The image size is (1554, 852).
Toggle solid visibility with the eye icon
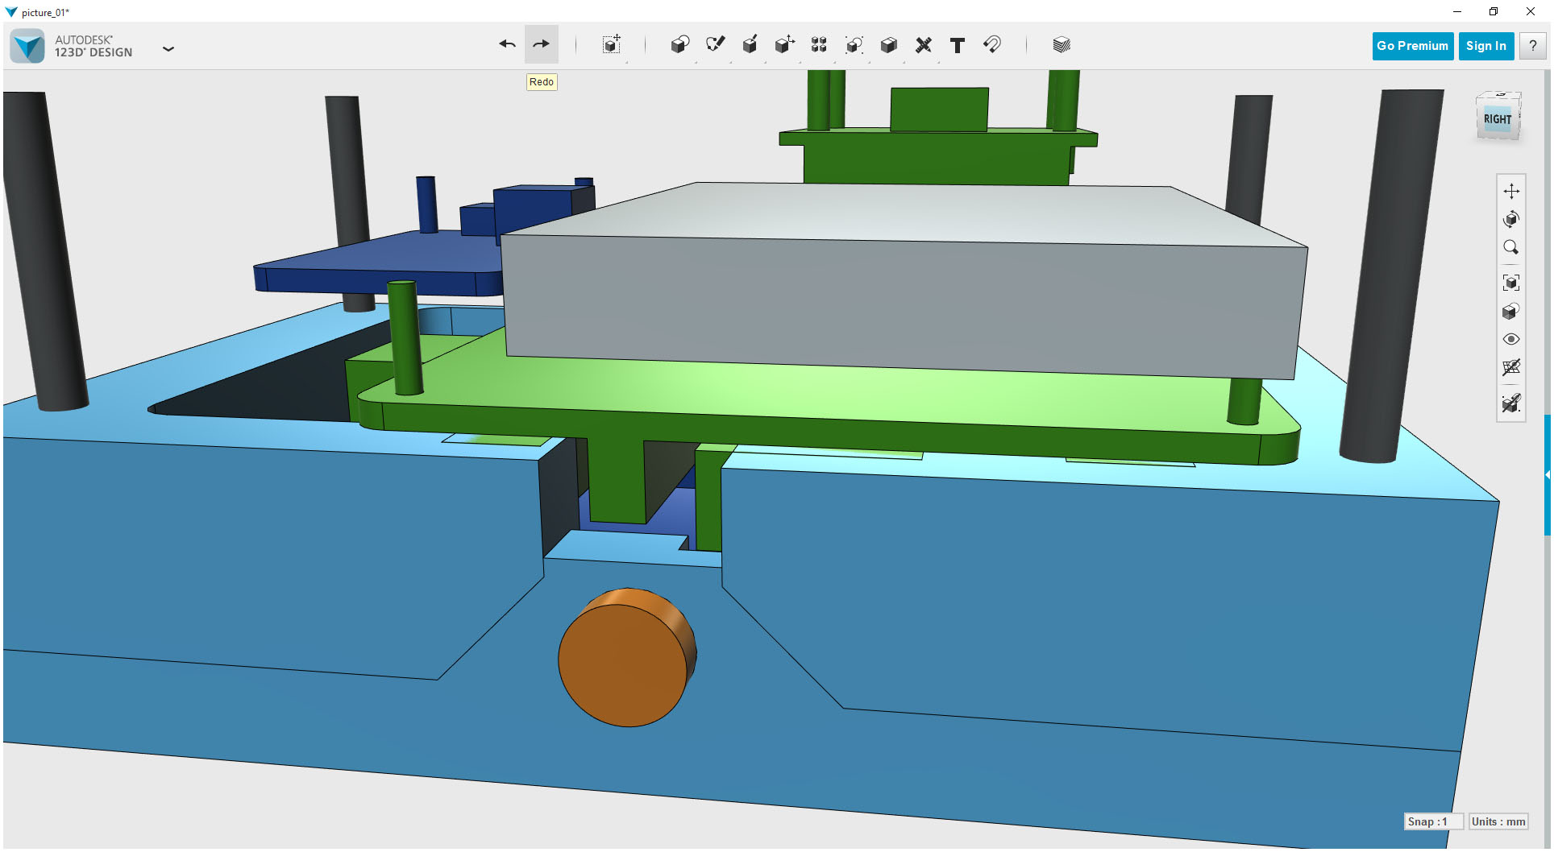[x=1512, y=339]
